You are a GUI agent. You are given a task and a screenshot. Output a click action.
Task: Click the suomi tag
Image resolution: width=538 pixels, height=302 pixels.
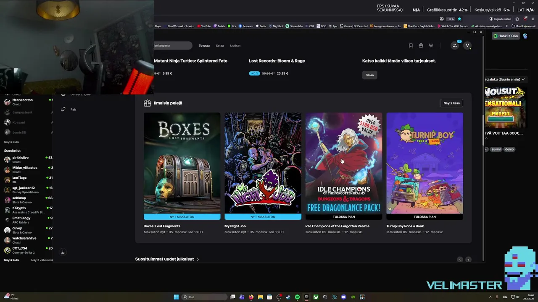[x=496, y=149]
